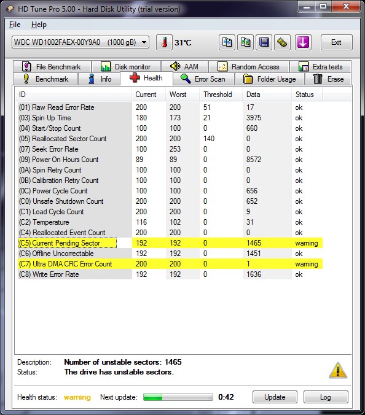Click the yellow warning triangle icon
Viewport: 365px width, 415px height.
pos(338,370)
